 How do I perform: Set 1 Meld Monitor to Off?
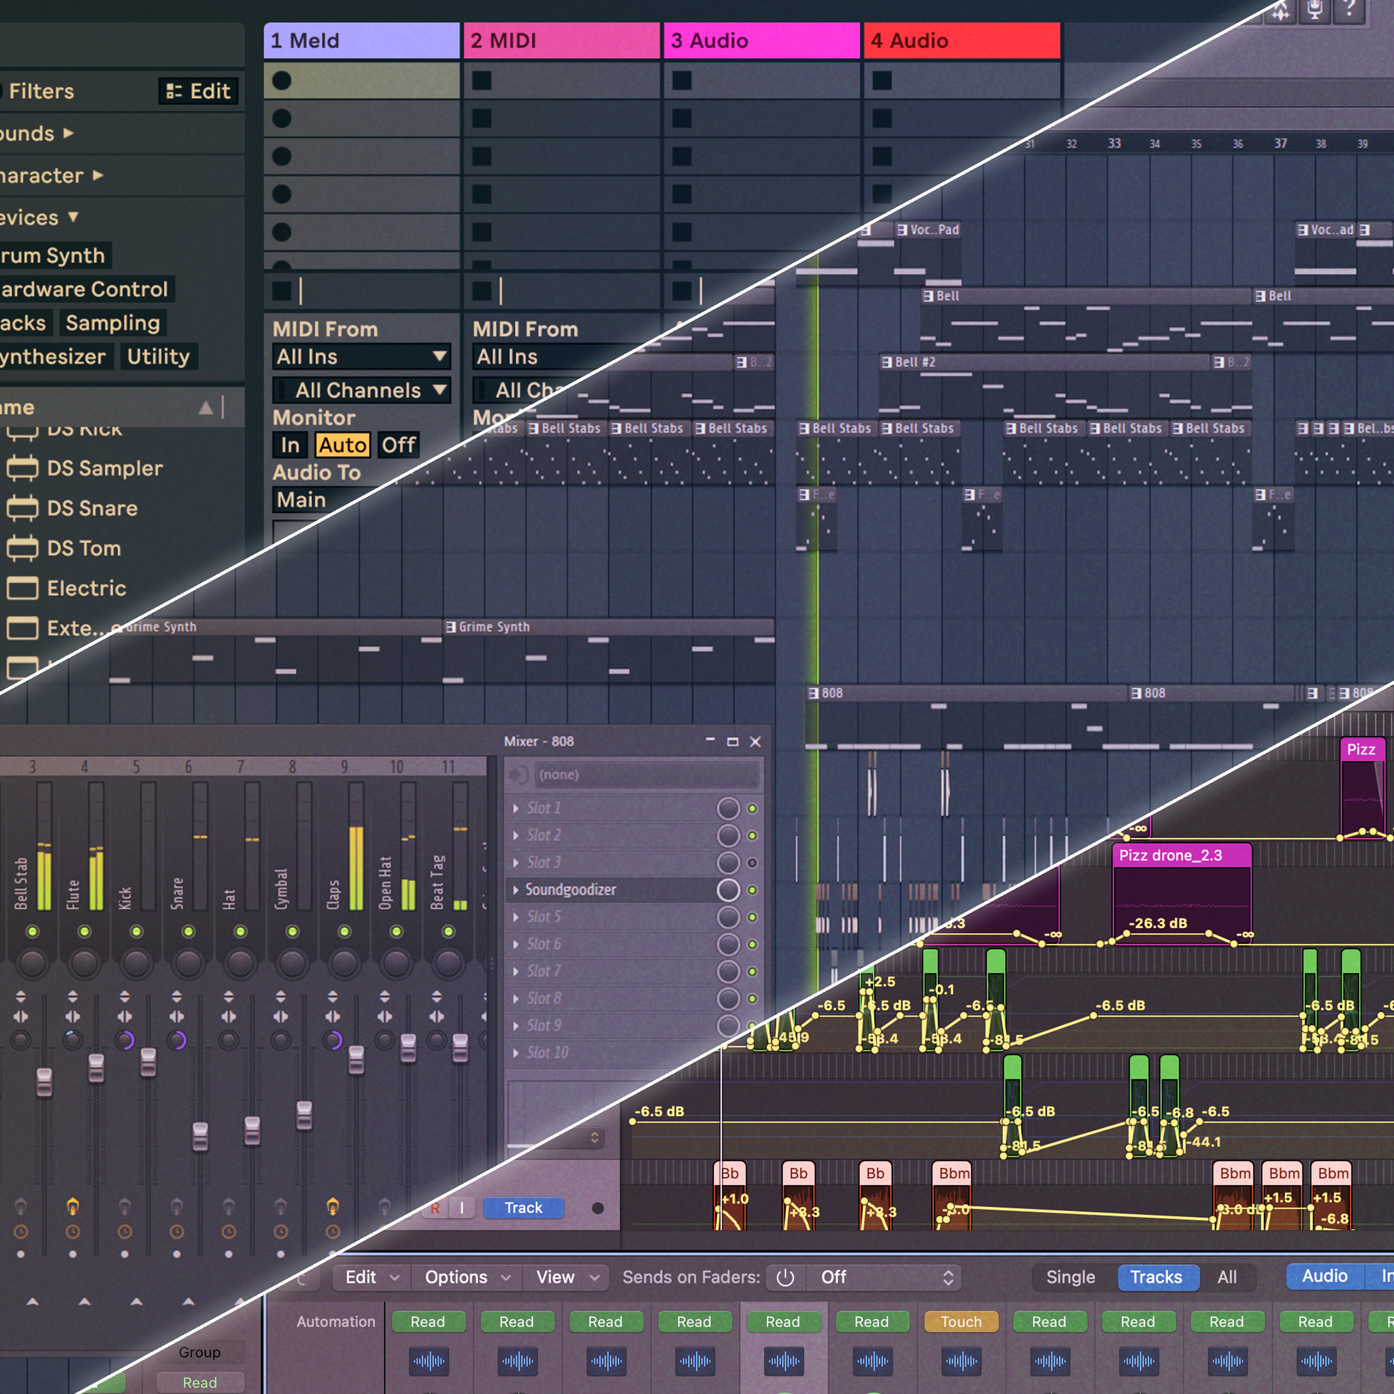pyautogui.click(x=398, y=445)
